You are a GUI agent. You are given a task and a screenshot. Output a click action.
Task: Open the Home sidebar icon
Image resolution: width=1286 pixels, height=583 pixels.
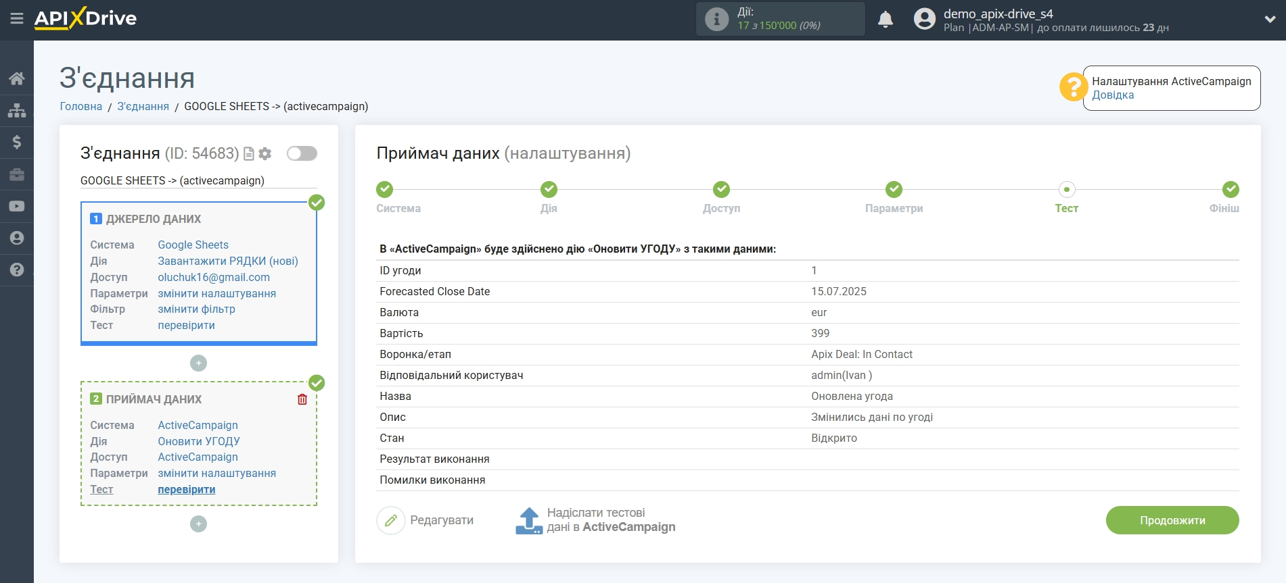tap(17, 78)
